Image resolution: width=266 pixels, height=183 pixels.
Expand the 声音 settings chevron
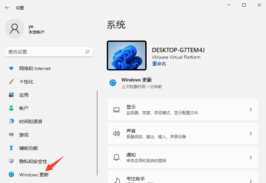[x=250, y=134]
